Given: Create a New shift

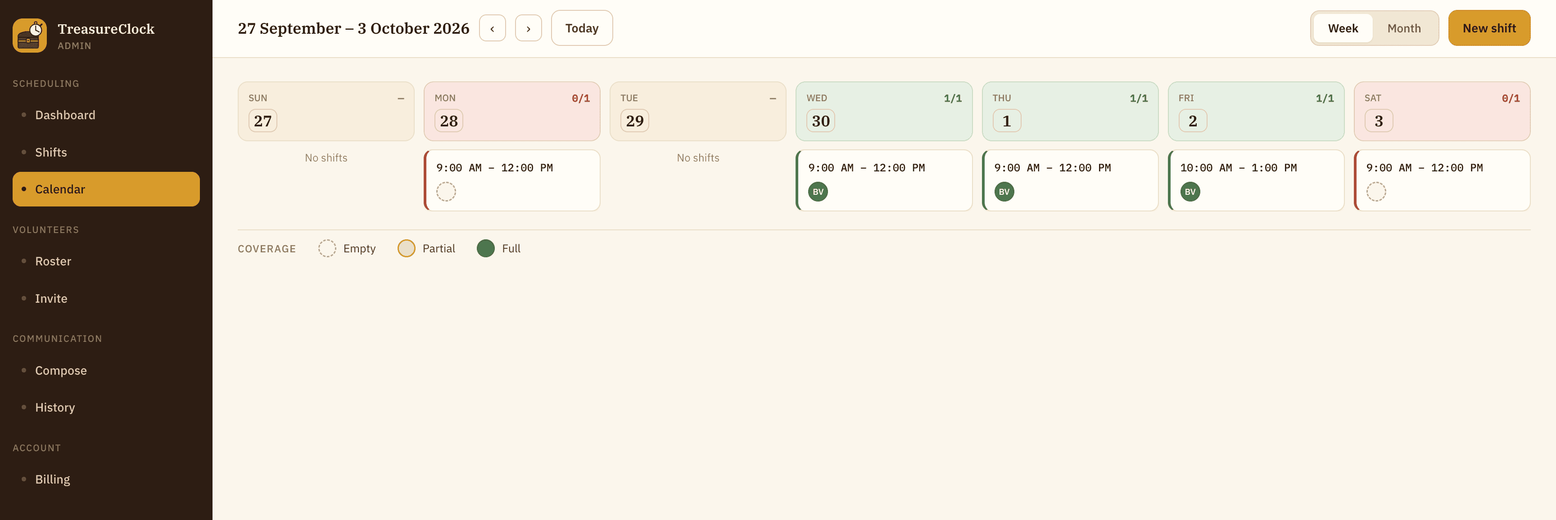Looking at the screenshot, I should (x=1489, y=28).
